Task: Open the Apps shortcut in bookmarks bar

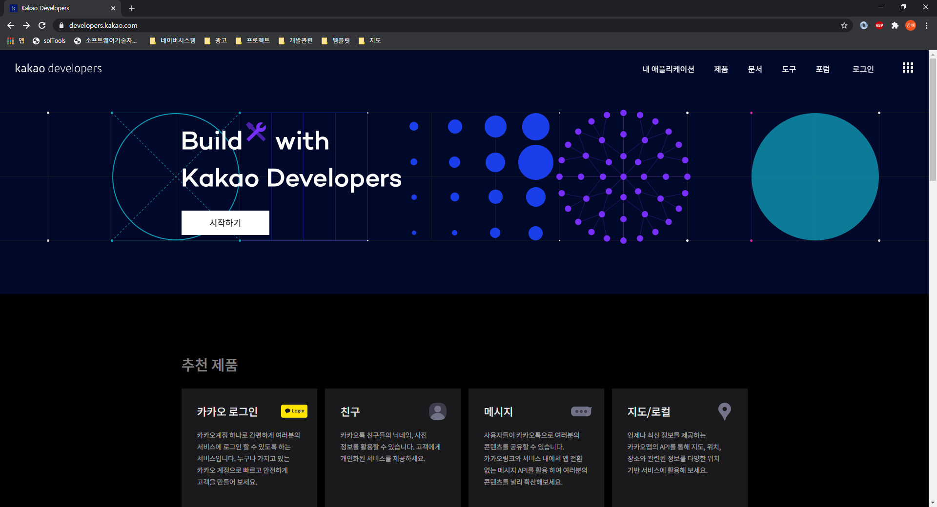Action: point(16,41)
